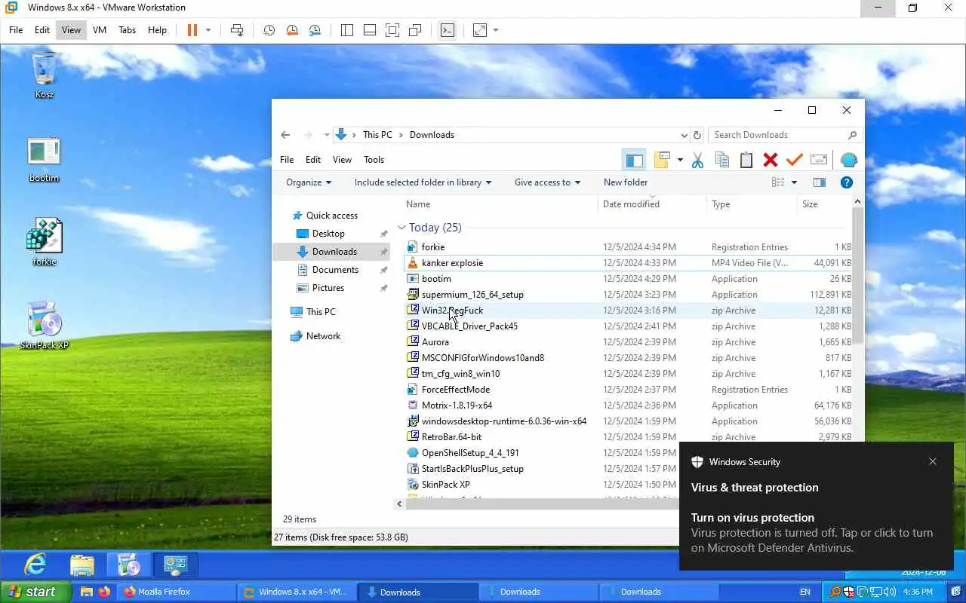The height and width of the screenshot is (603, 966).
Task: Take a snapshot using VMware clock icon
Action: 269,30
